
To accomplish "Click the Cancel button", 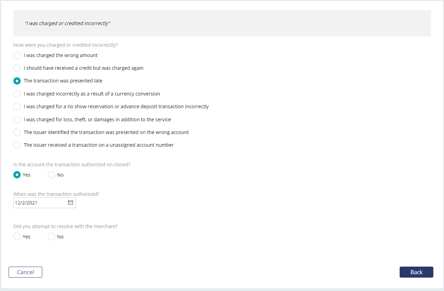I will pyautogui.click(x=25, y=272).
